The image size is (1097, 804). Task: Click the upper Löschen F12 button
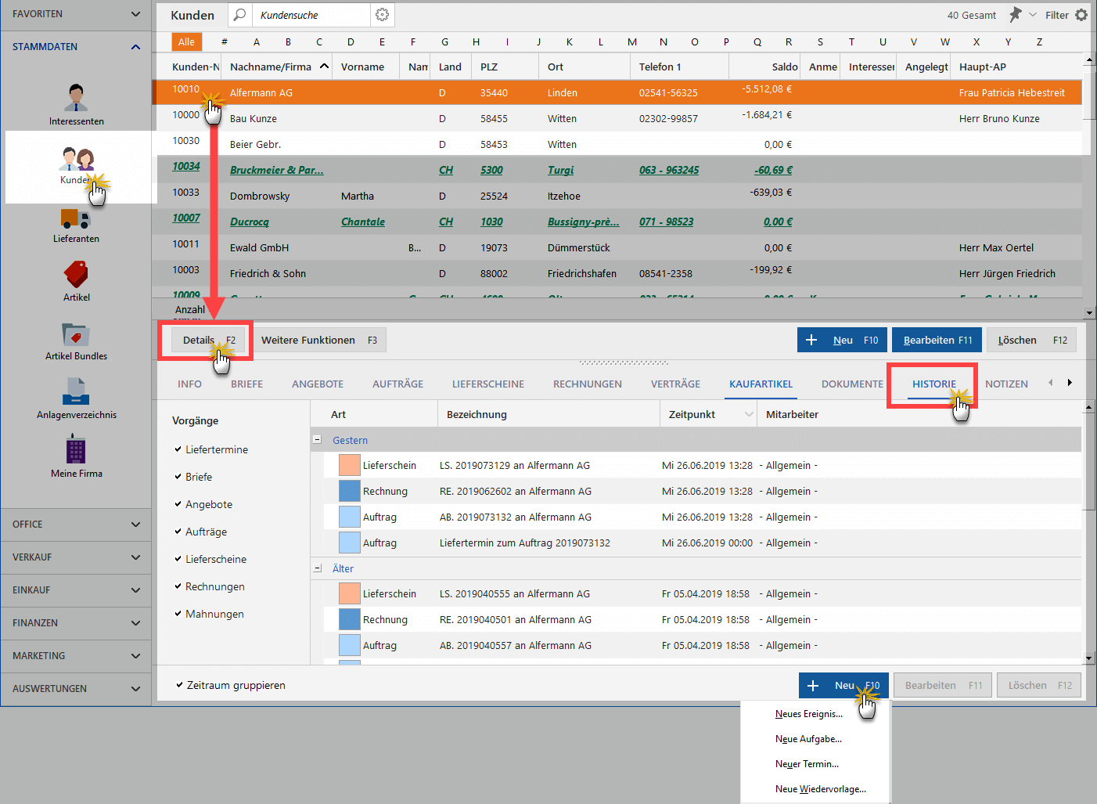tap(1031, 340)
